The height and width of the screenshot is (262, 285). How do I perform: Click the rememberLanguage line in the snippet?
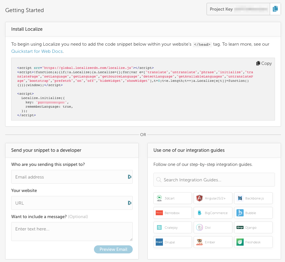point(49,106)
